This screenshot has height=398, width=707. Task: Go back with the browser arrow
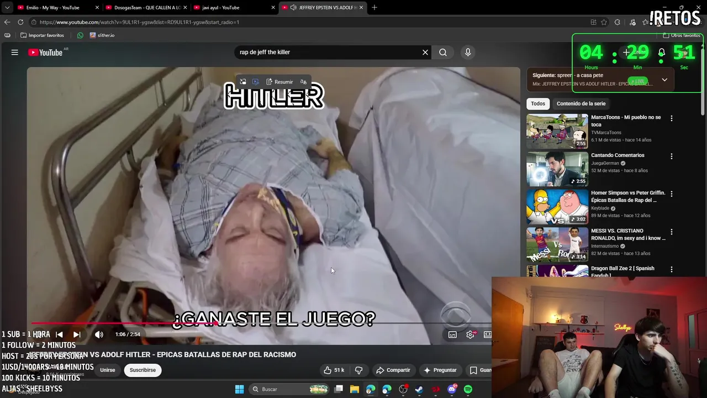click(x=7, y=22)
